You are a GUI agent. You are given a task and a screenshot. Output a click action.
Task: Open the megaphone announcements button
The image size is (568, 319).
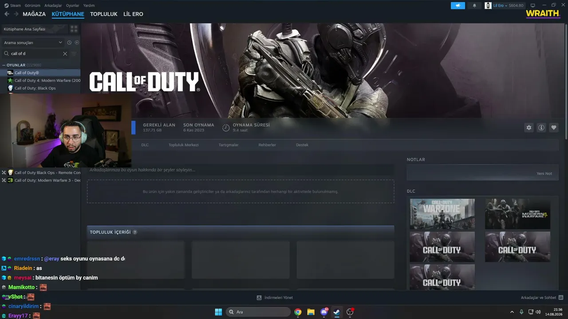point(458,5)
